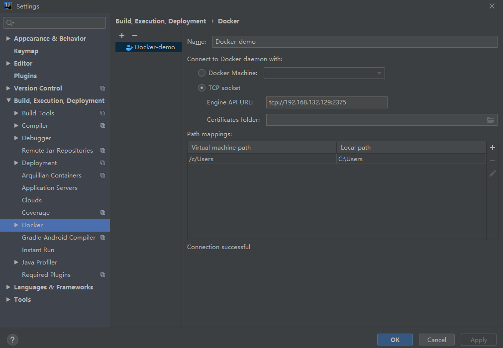Edit the path mapping pencil icon
The width and height of the screenshot is (503, 348).
click(x=493, y=173)
